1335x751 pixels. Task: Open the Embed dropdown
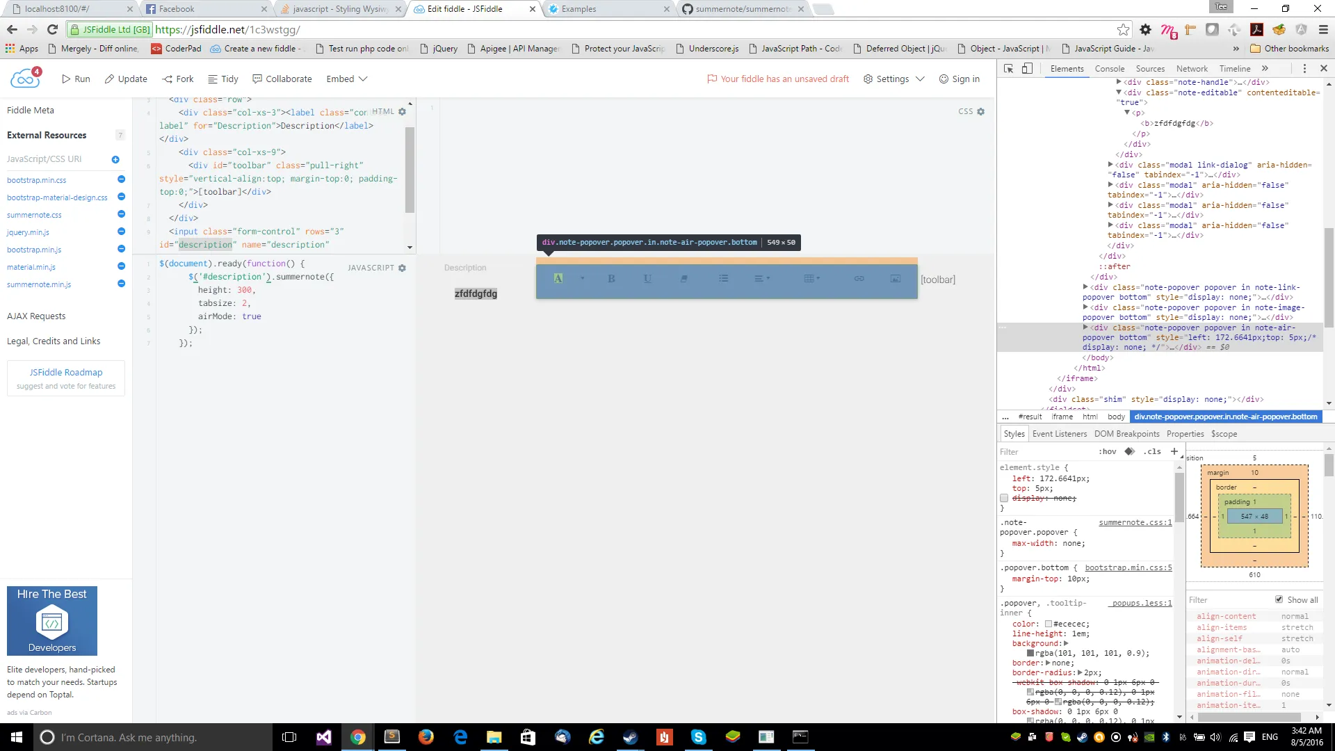(346, 79)
